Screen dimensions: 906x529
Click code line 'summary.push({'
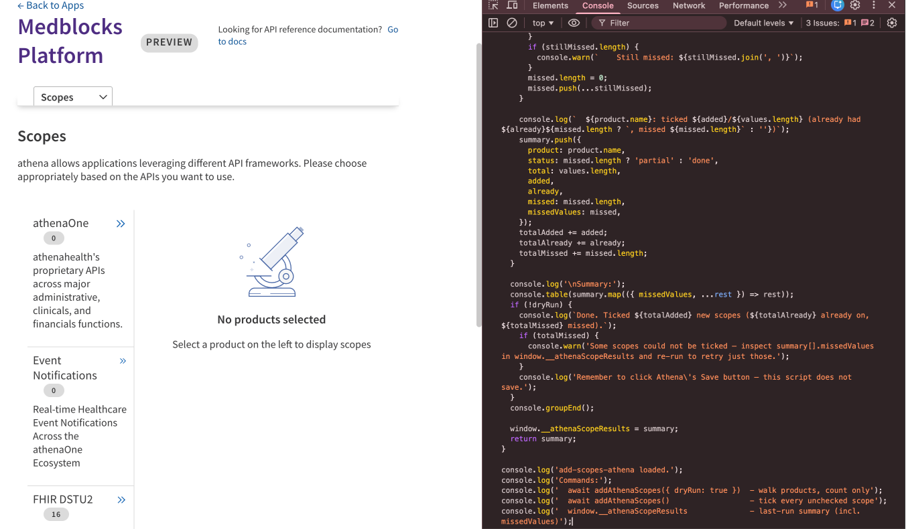[549, 140]
